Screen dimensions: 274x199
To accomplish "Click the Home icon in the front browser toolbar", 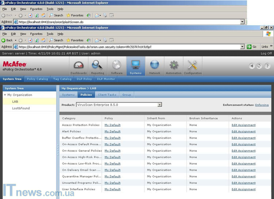I will (x=43, y=40).
